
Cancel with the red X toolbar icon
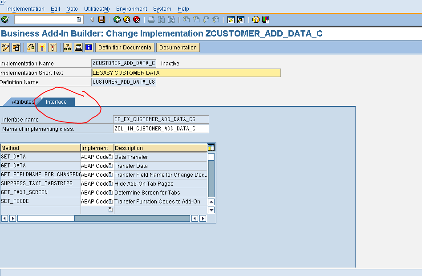tap(137, 20)
